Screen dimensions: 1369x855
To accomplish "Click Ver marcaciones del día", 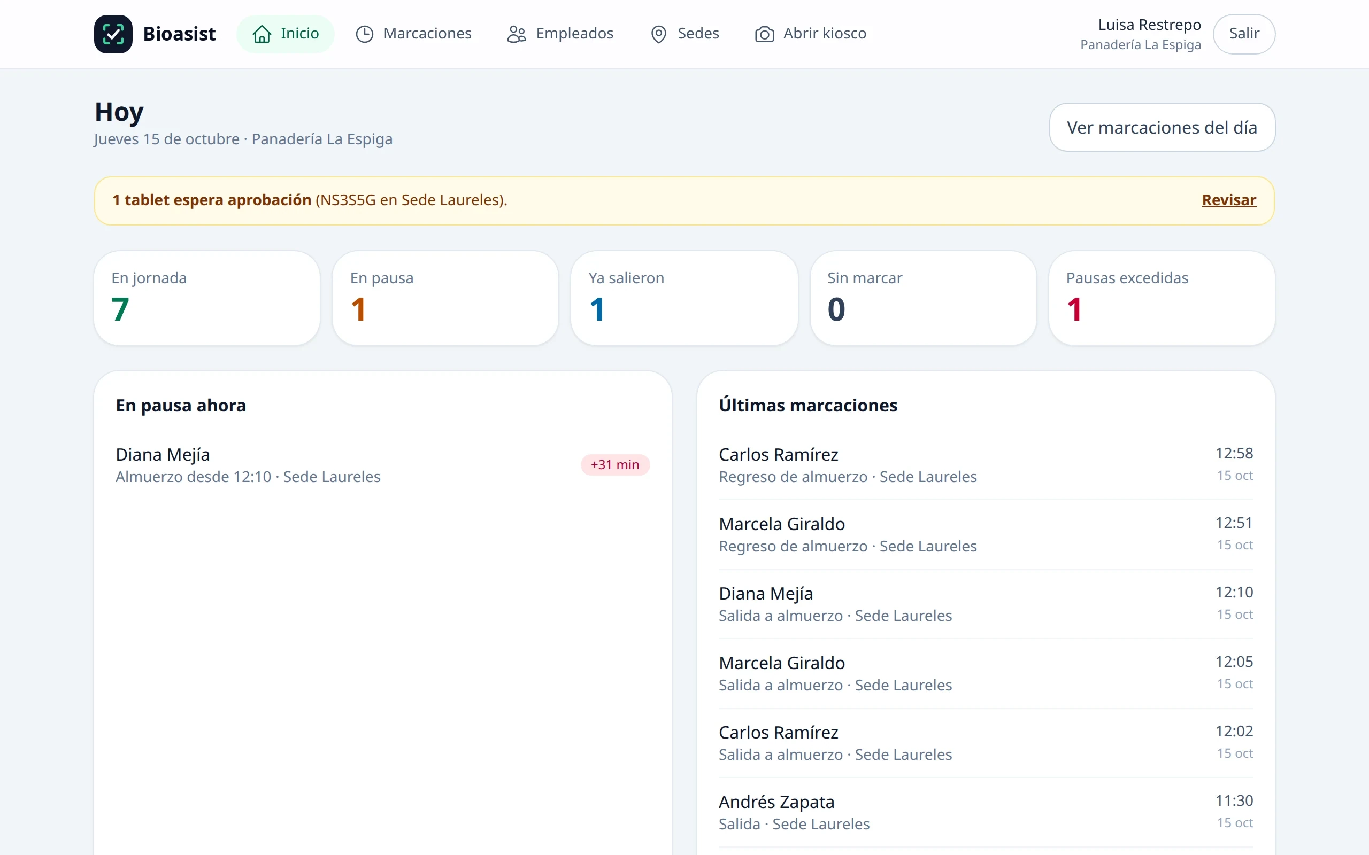I will coord(1162,127).
